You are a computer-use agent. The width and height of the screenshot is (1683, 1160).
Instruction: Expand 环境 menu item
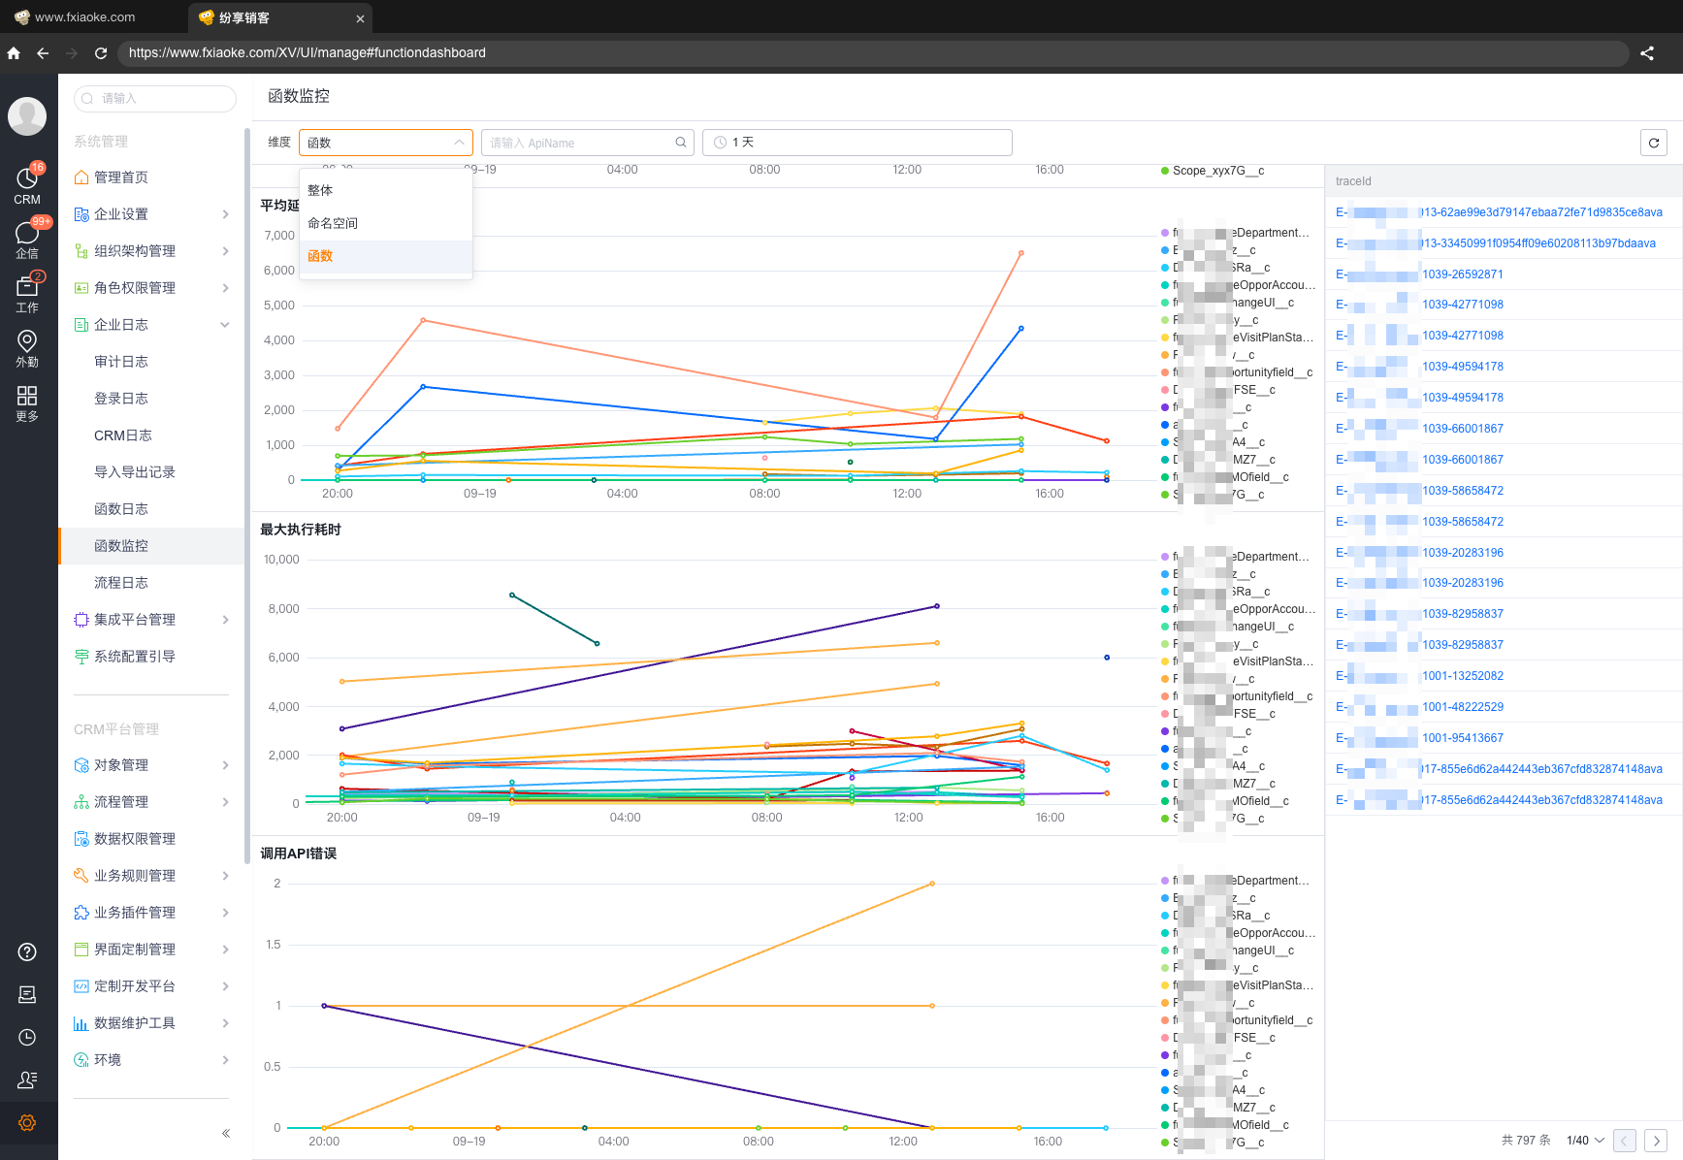(x=151, y=1060)
